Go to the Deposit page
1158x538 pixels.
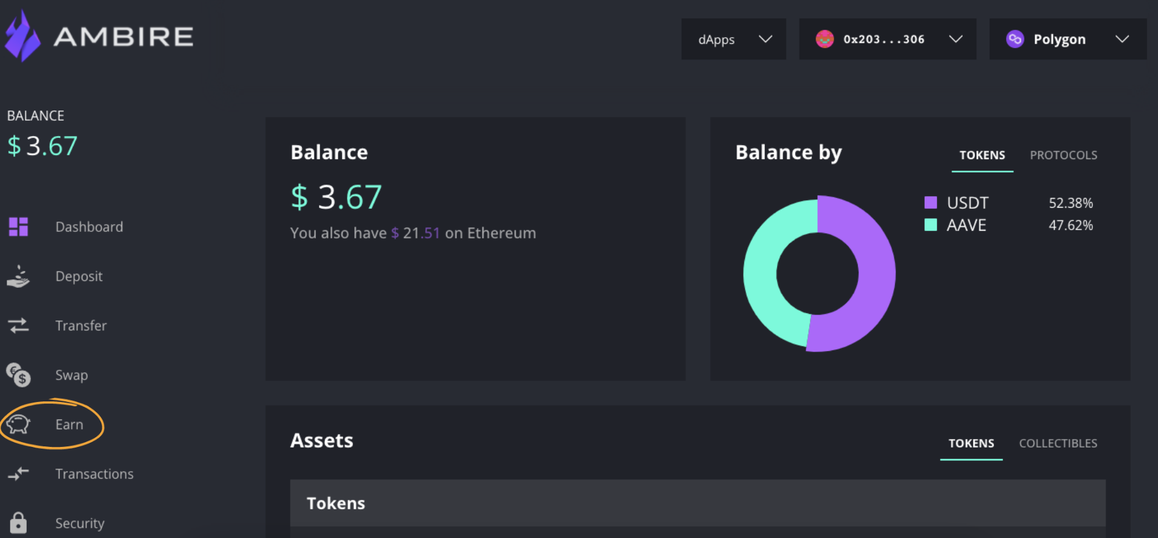tap(79, 276)
